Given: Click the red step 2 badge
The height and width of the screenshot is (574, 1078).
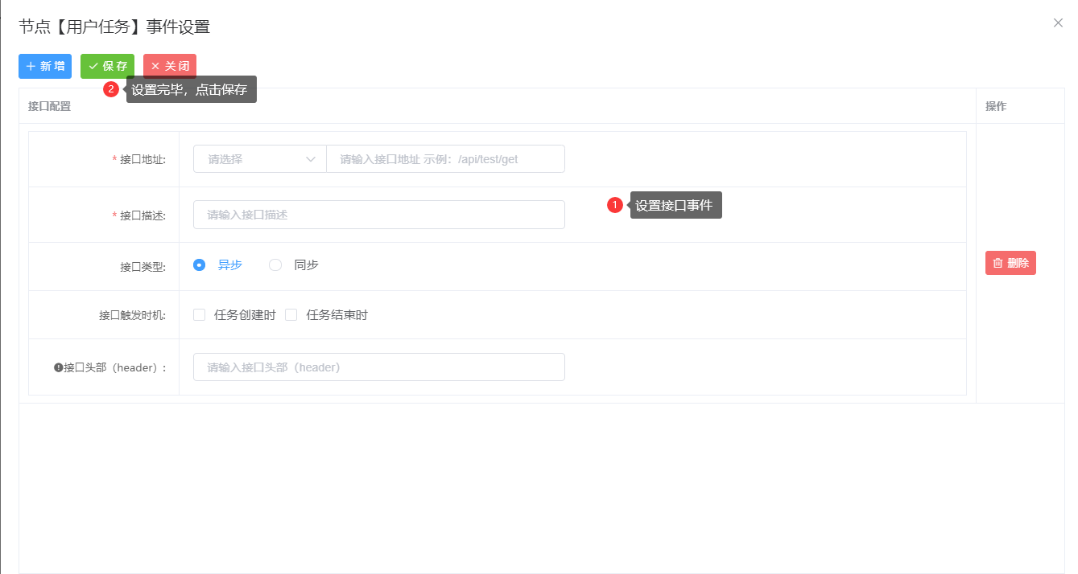Looking at the screenshot, I should pos(111,89).
